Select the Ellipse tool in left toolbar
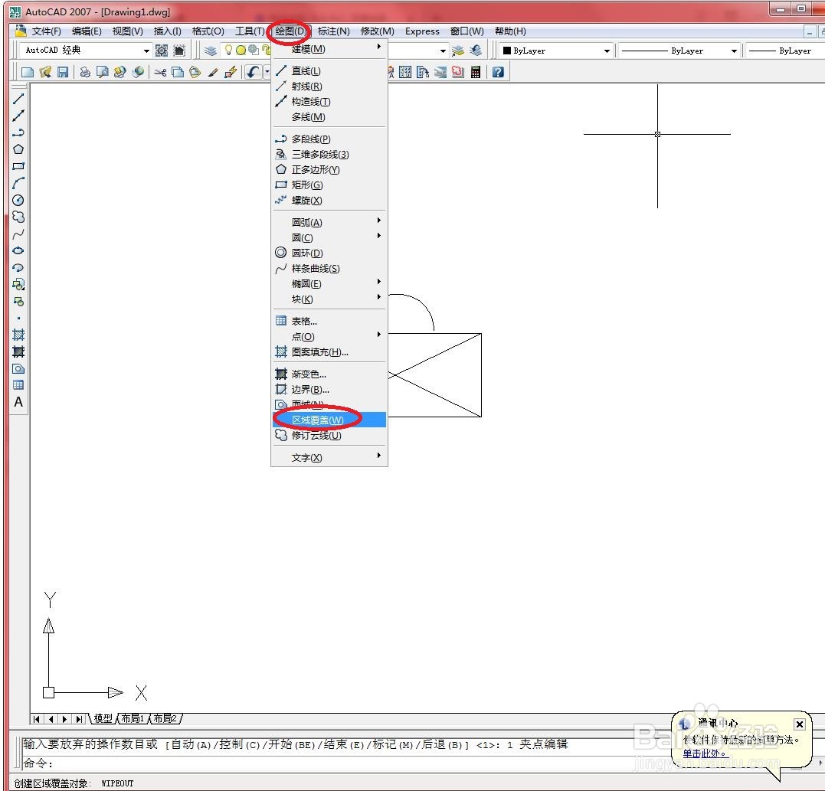 (18, 251)
